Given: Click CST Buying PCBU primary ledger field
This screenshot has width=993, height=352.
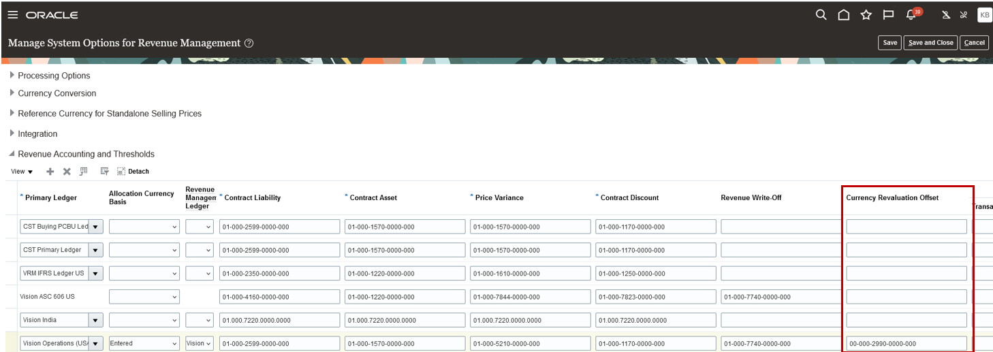Looking at the screenshot, I should point(54,227).
